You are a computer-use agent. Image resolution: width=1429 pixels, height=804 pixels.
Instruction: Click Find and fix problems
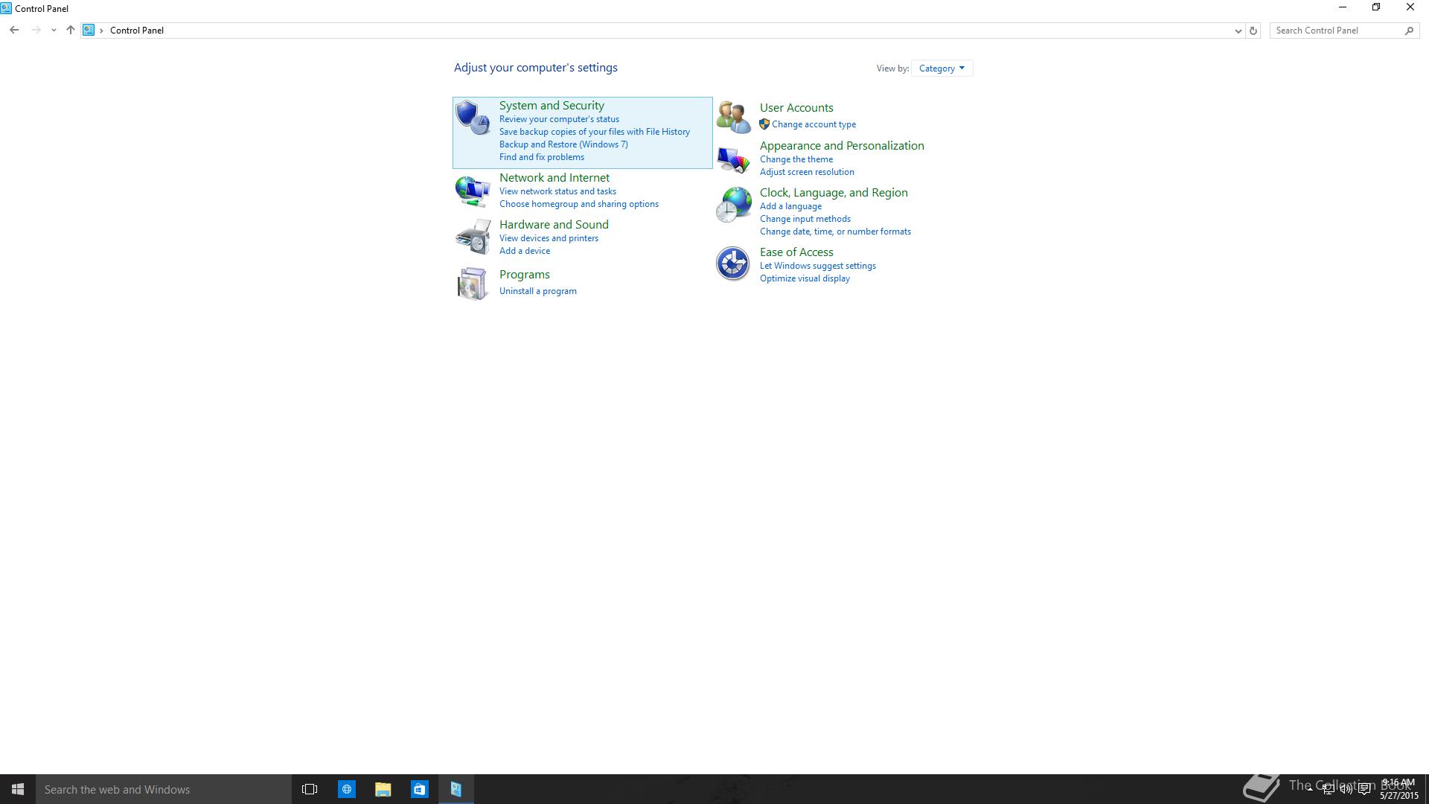[542, 157]
